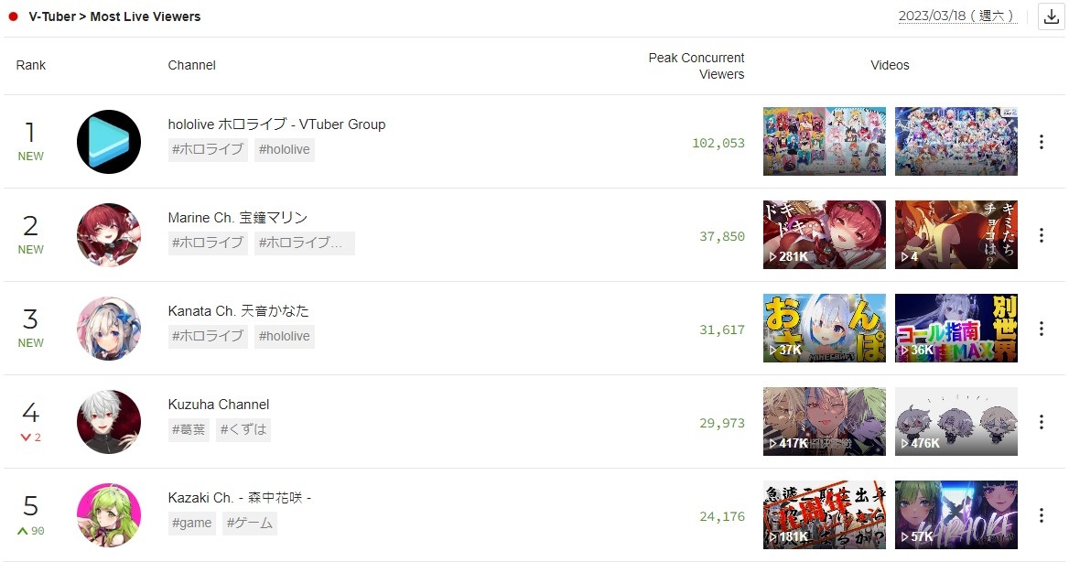Click Marine's red-haired avatar
Image resolution: width=1069 pixels, height=562 pixels.
point(109,235)
